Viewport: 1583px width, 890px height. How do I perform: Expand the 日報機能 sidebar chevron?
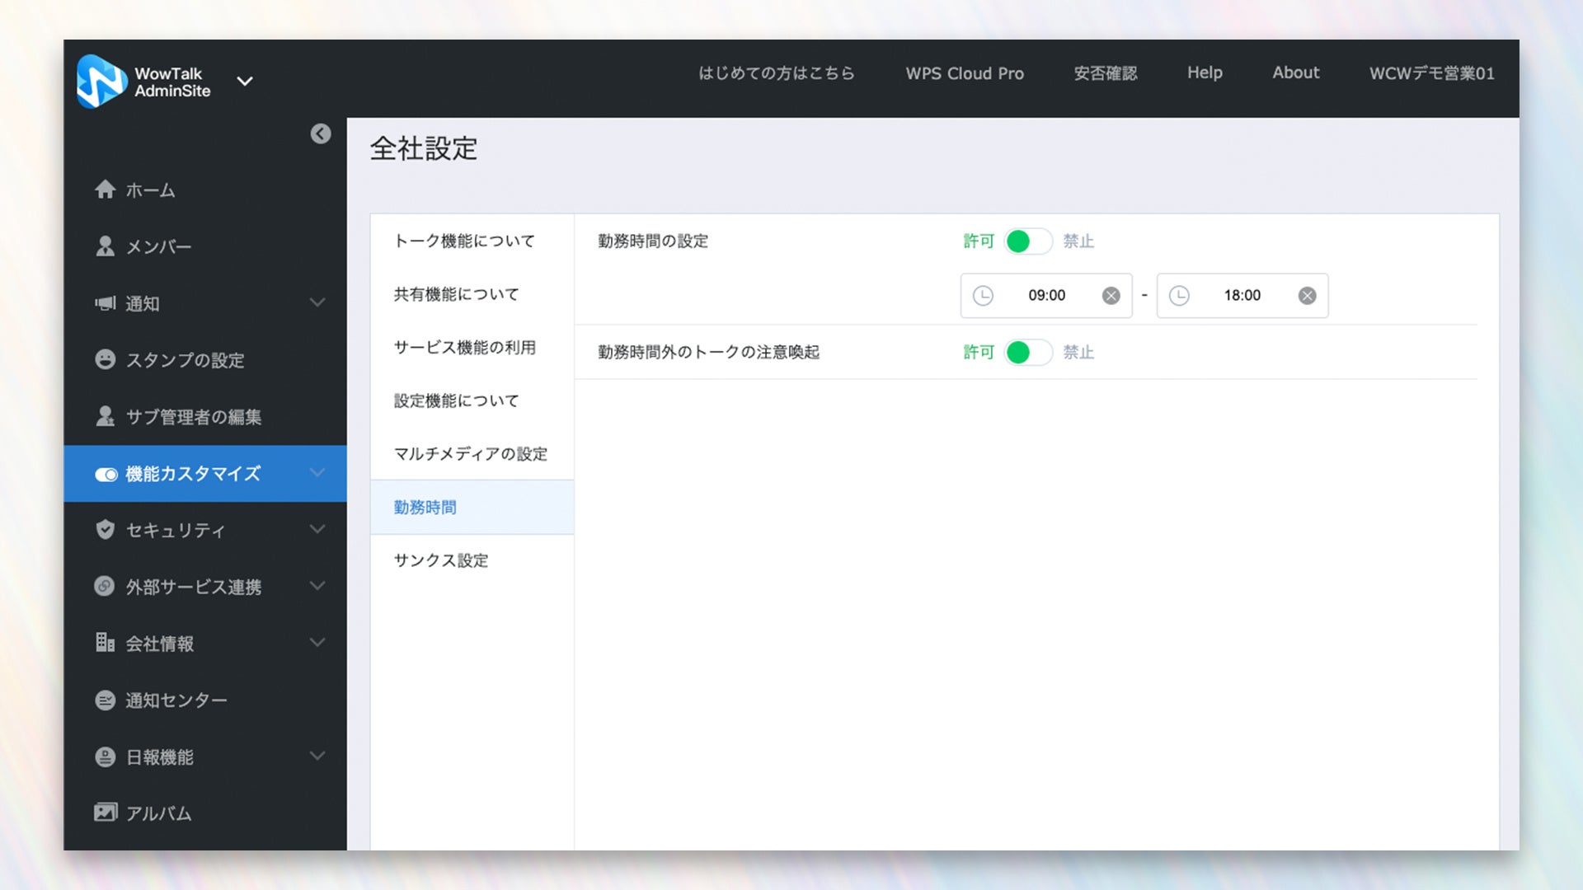click(317, 756)
